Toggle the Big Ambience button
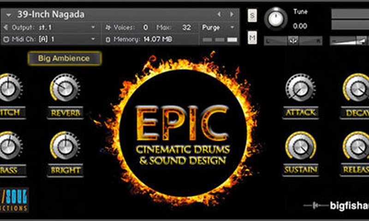This screenshot has height=221, width=369. coord(65,58)
